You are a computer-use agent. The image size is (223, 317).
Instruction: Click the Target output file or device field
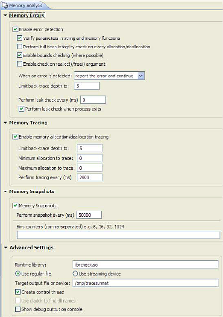click(146, 283)
